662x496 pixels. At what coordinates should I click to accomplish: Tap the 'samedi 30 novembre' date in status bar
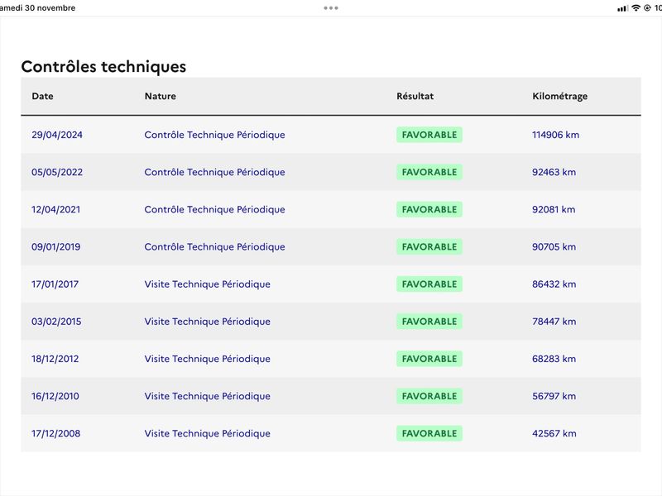point(37,8)
